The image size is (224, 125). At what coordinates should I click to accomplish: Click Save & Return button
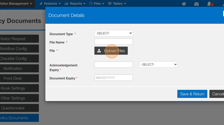pyautogui.click(x=192, y=94)
